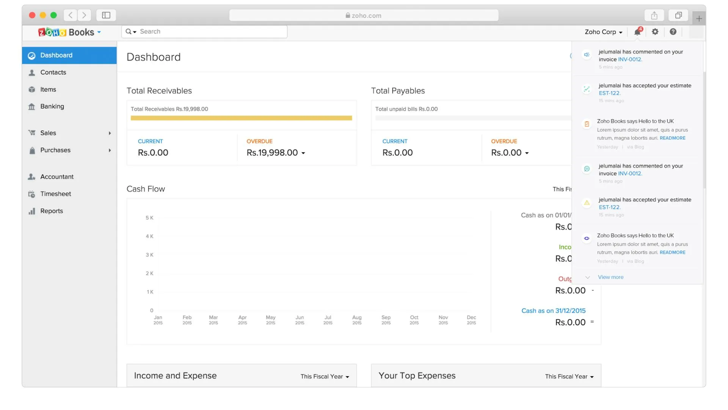Screen dimensions: 728x410
Task: Open Contacts from the sidebar
Action: (x=69, y=73)
